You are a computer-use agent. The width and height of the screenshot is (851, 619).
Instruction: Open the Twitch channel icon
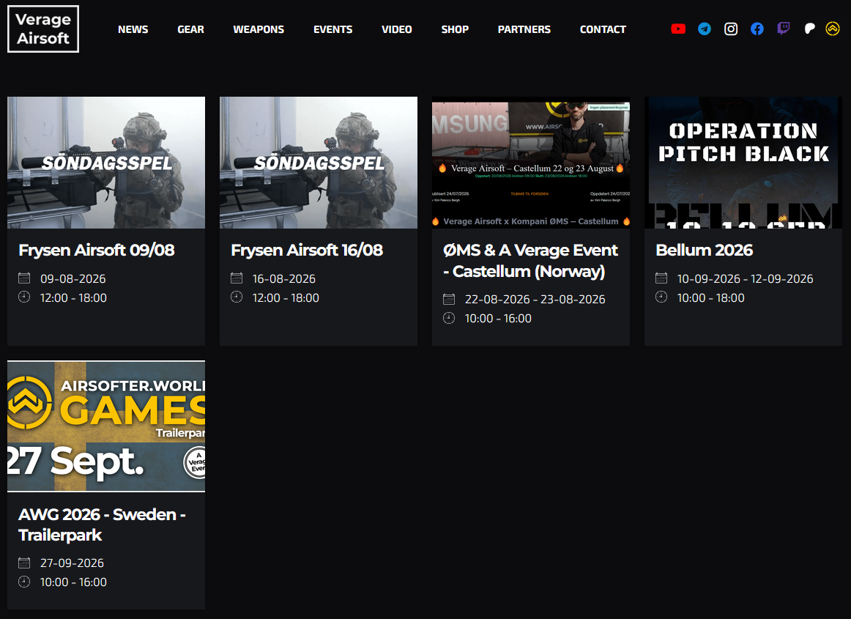pyautogui.click(x=783, y=29)
